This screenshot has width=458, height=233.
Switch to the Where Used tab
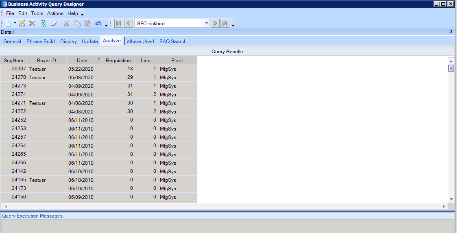tap(140, 41)
